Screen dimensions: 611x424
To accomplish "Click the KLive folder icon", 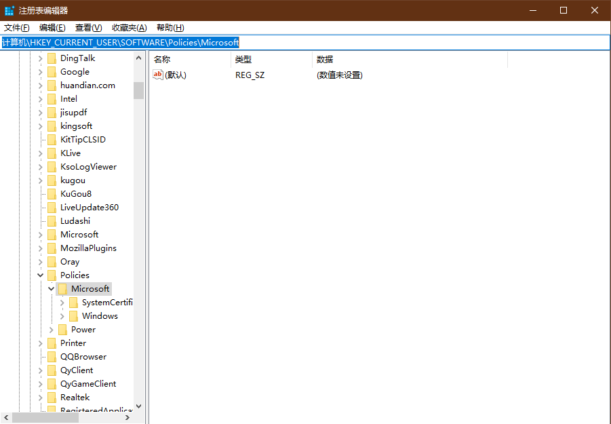I will pyautogui.click(x=52, y=153).
